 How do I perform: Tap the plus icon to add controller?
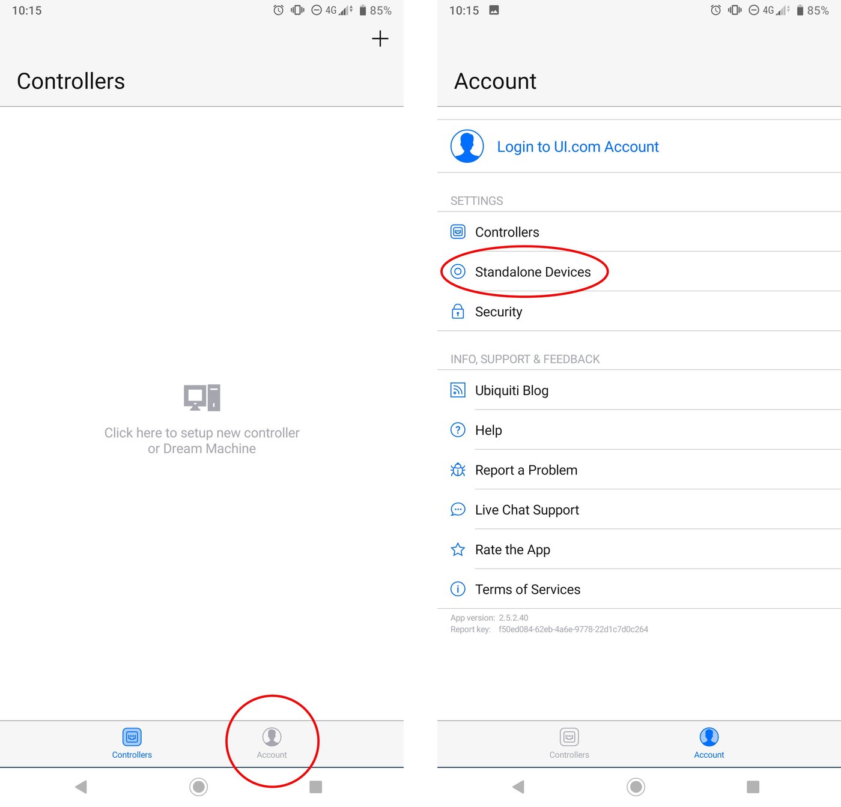pos(380,39)
